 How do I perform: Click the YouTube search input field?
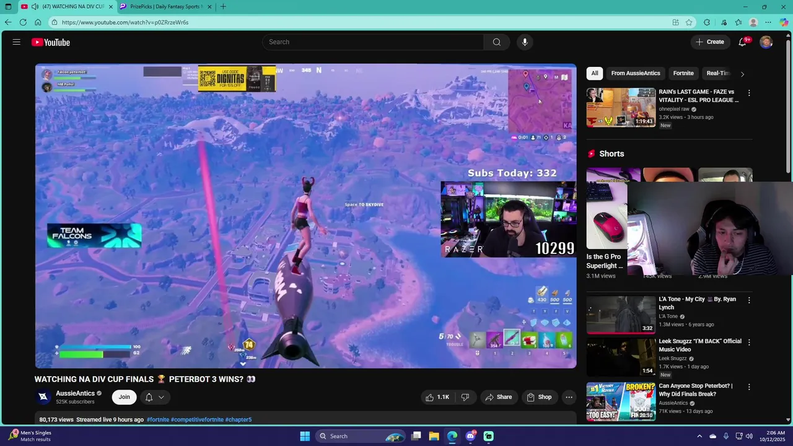[373, 42]
